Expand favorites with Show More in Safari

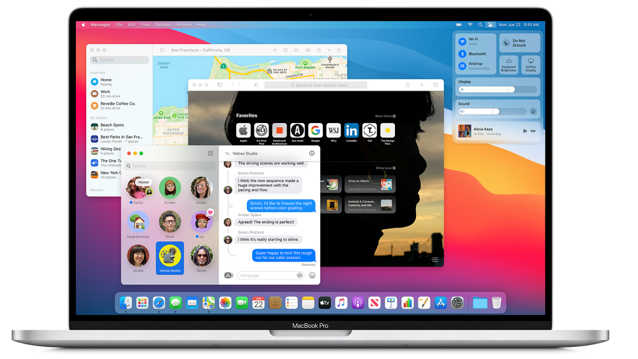coord(385,116)
